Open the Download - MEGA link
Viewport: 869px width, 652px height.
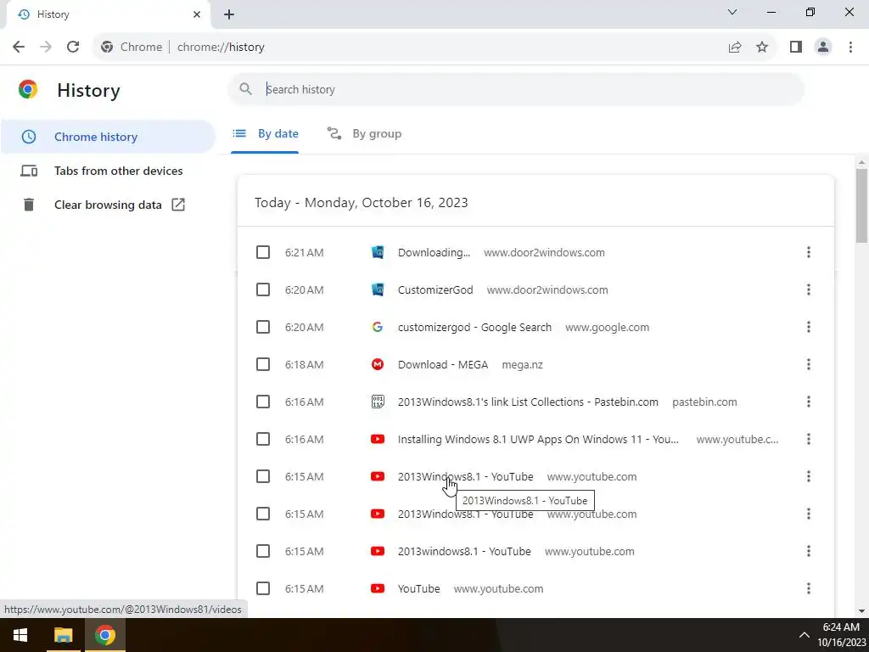[x=443, y=365]
